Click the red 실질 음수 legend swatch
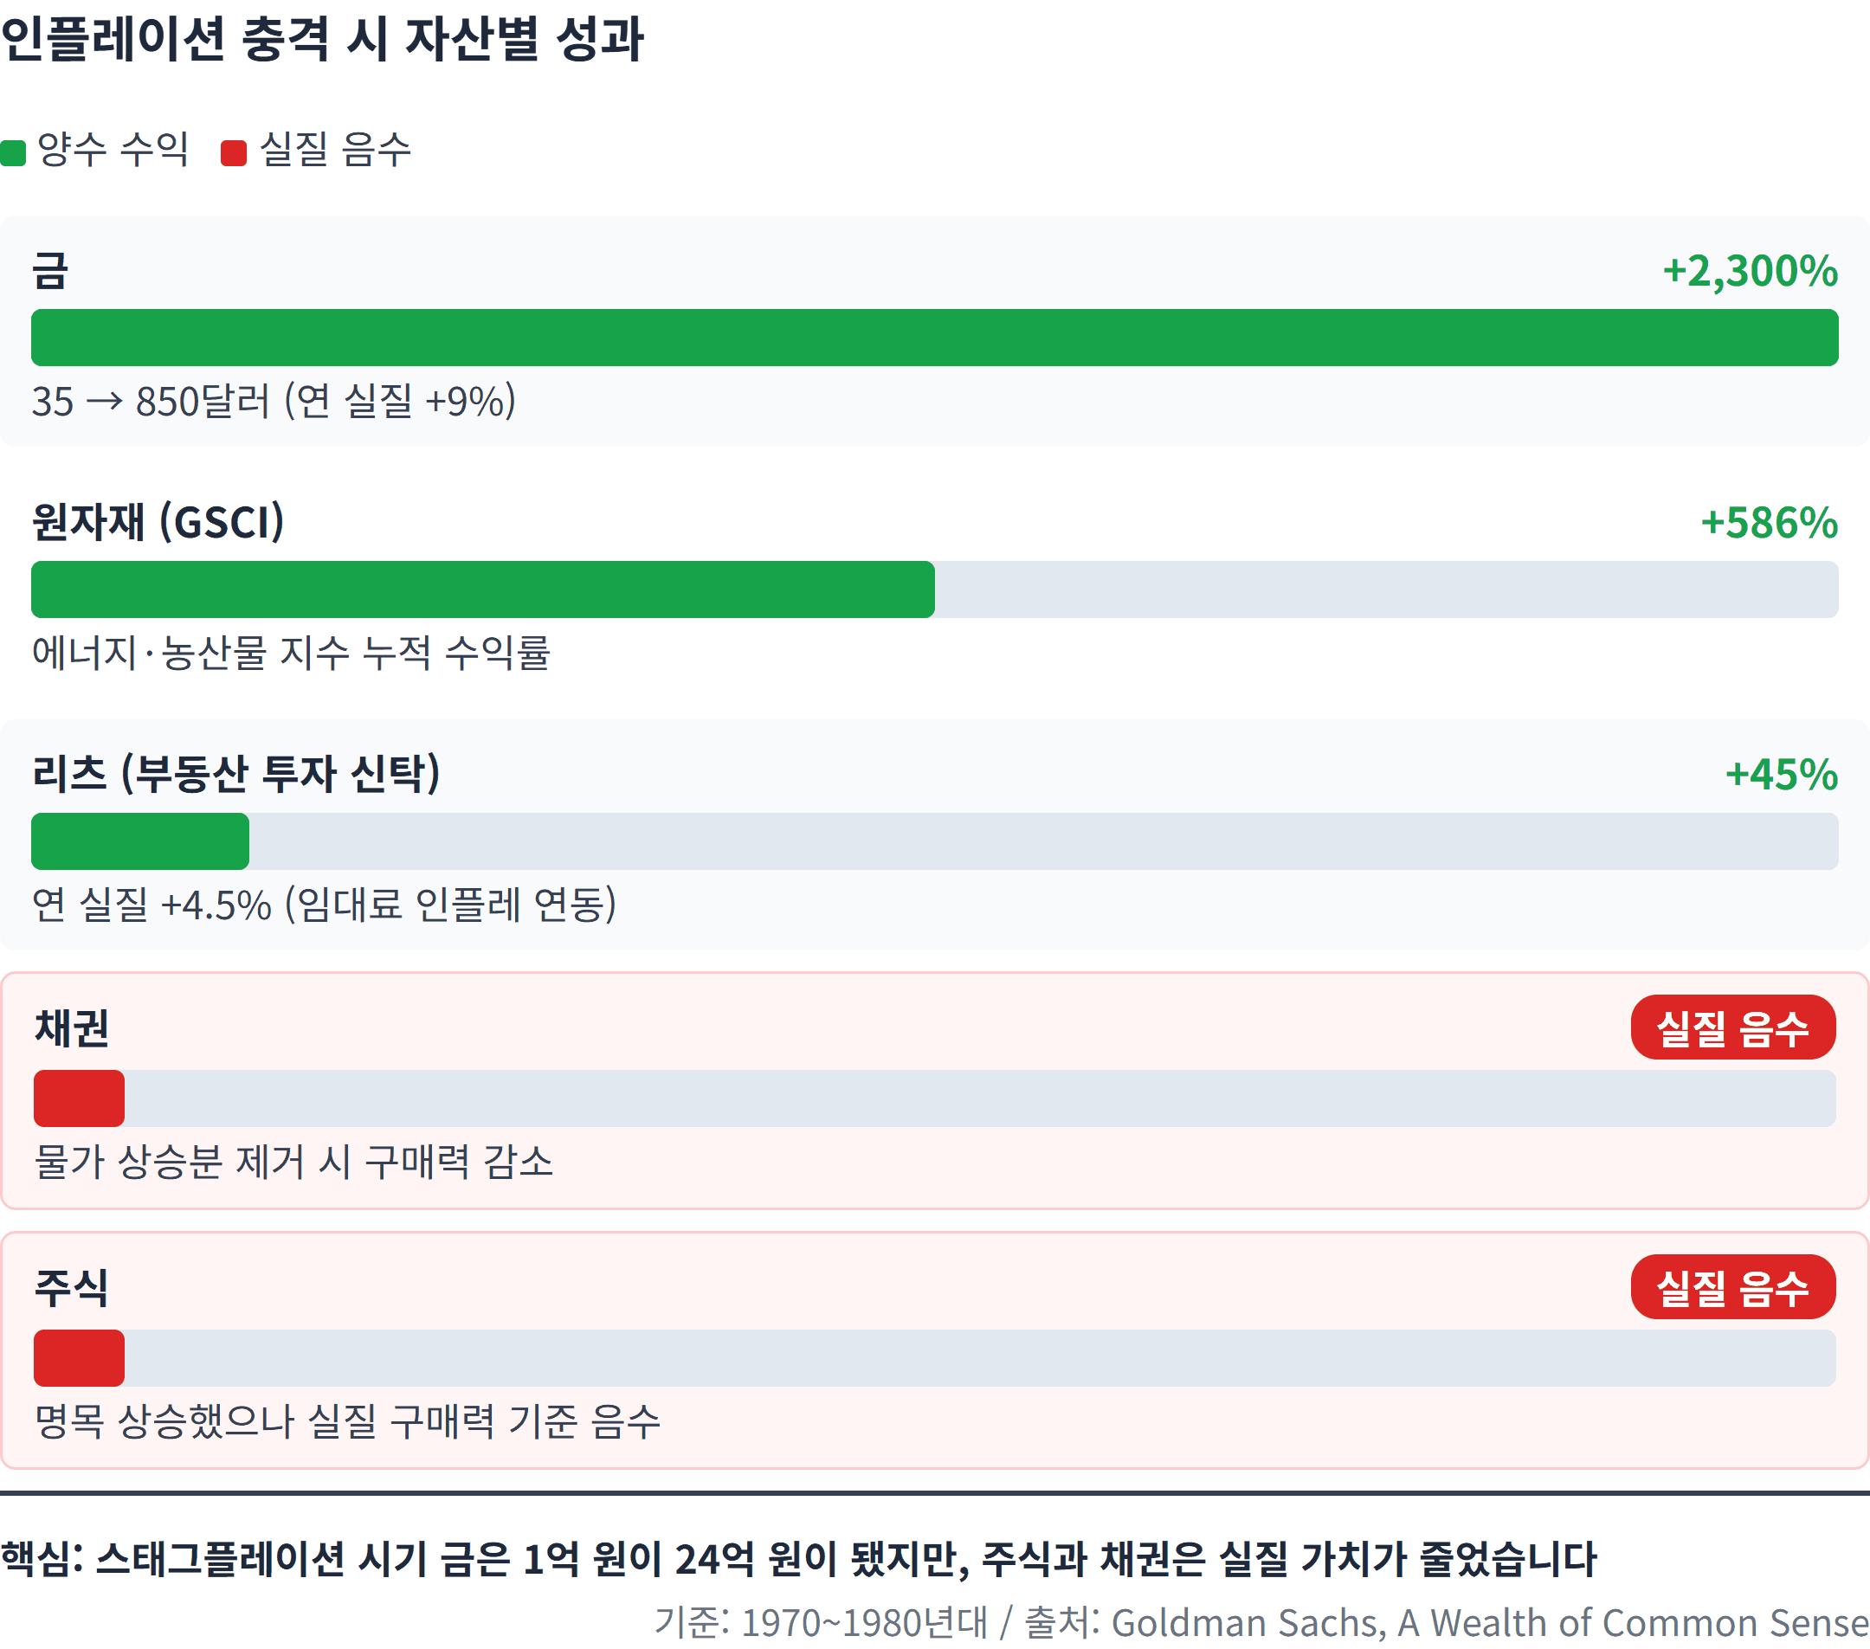1870x1649 pixels. click(x=235, y=152)
